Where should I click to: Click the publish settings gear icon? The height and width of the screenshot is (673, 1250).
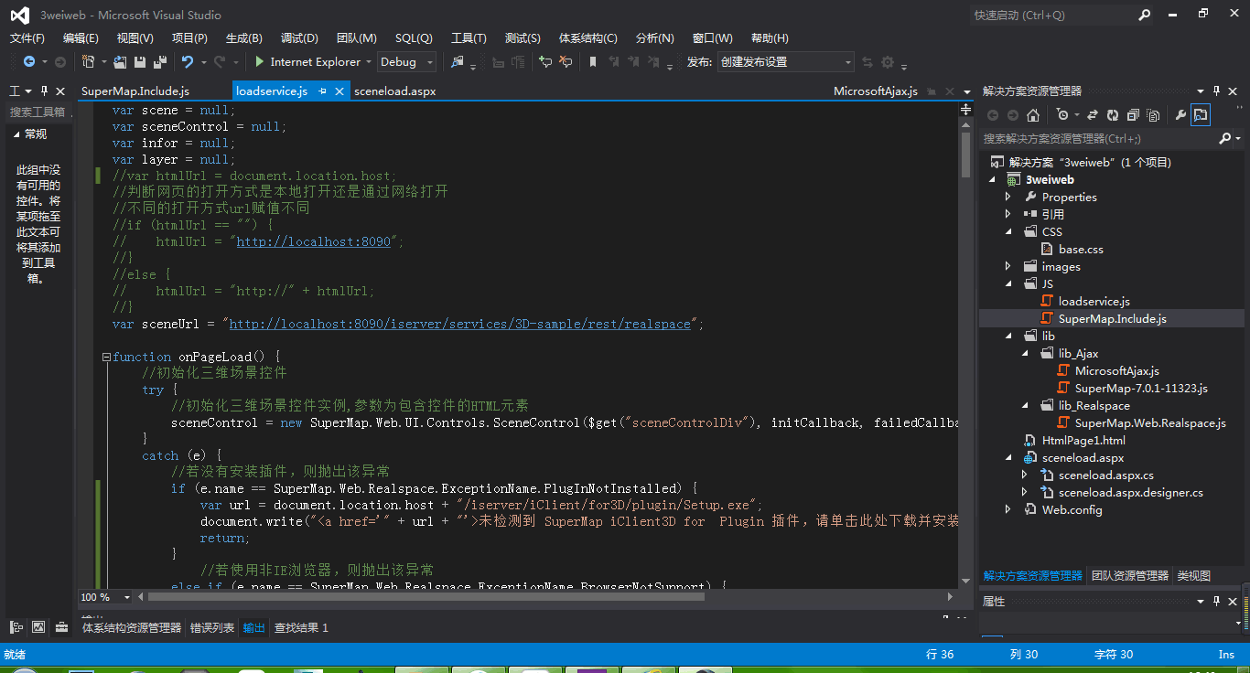[888, 62]
